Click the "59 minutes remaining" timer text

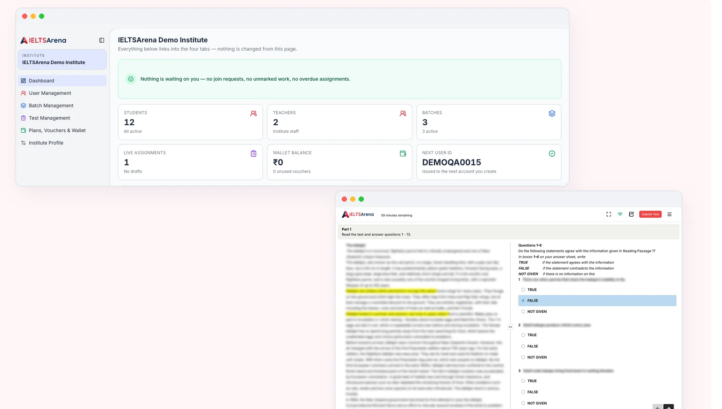[x=396, y=215]
